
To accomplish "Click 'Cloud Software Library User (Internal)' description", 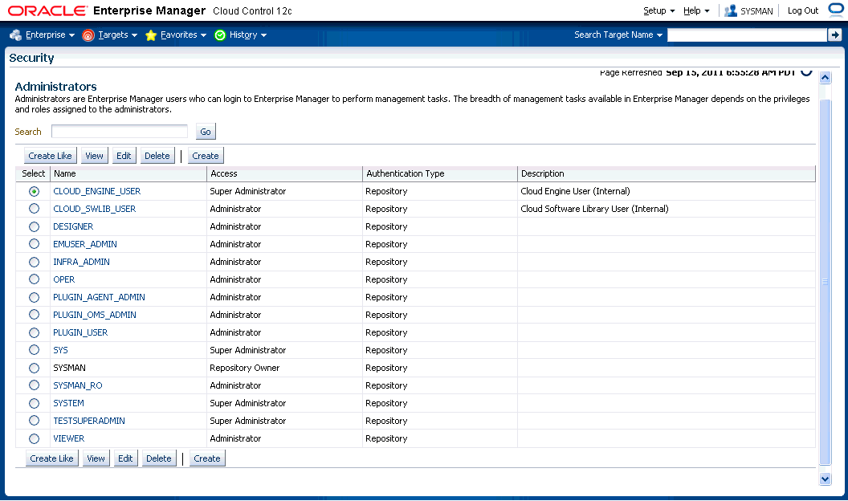I will click(x=594, y=209).
